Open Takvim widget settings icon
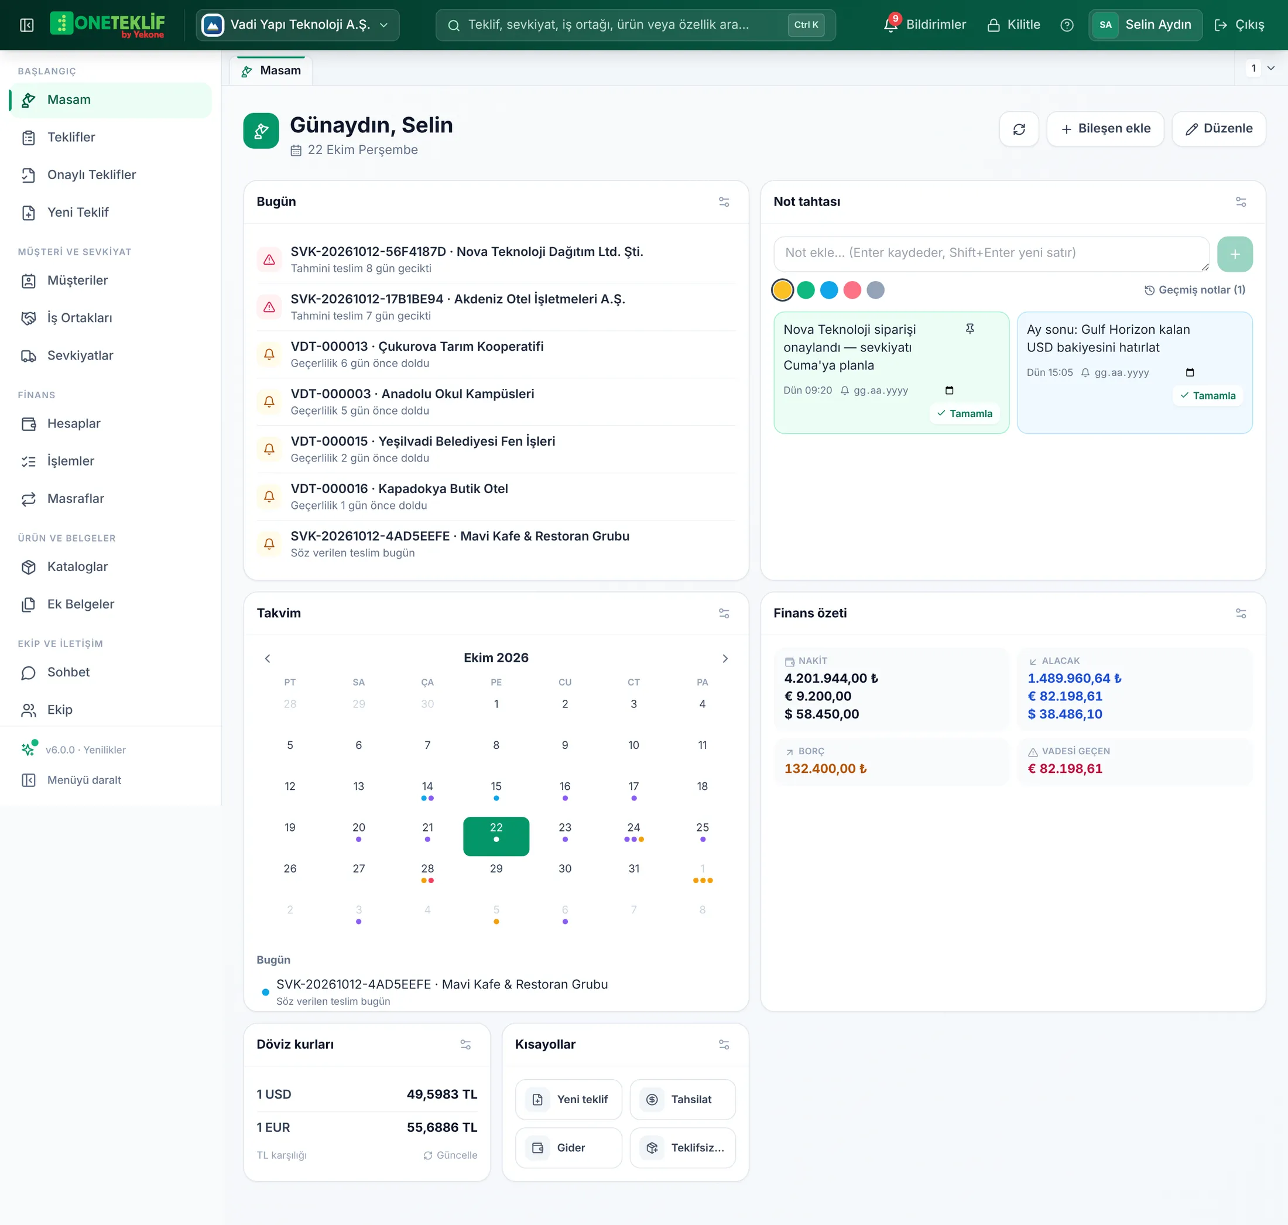This screenshot has height=1225, width=1288. [x=724, y=613]
